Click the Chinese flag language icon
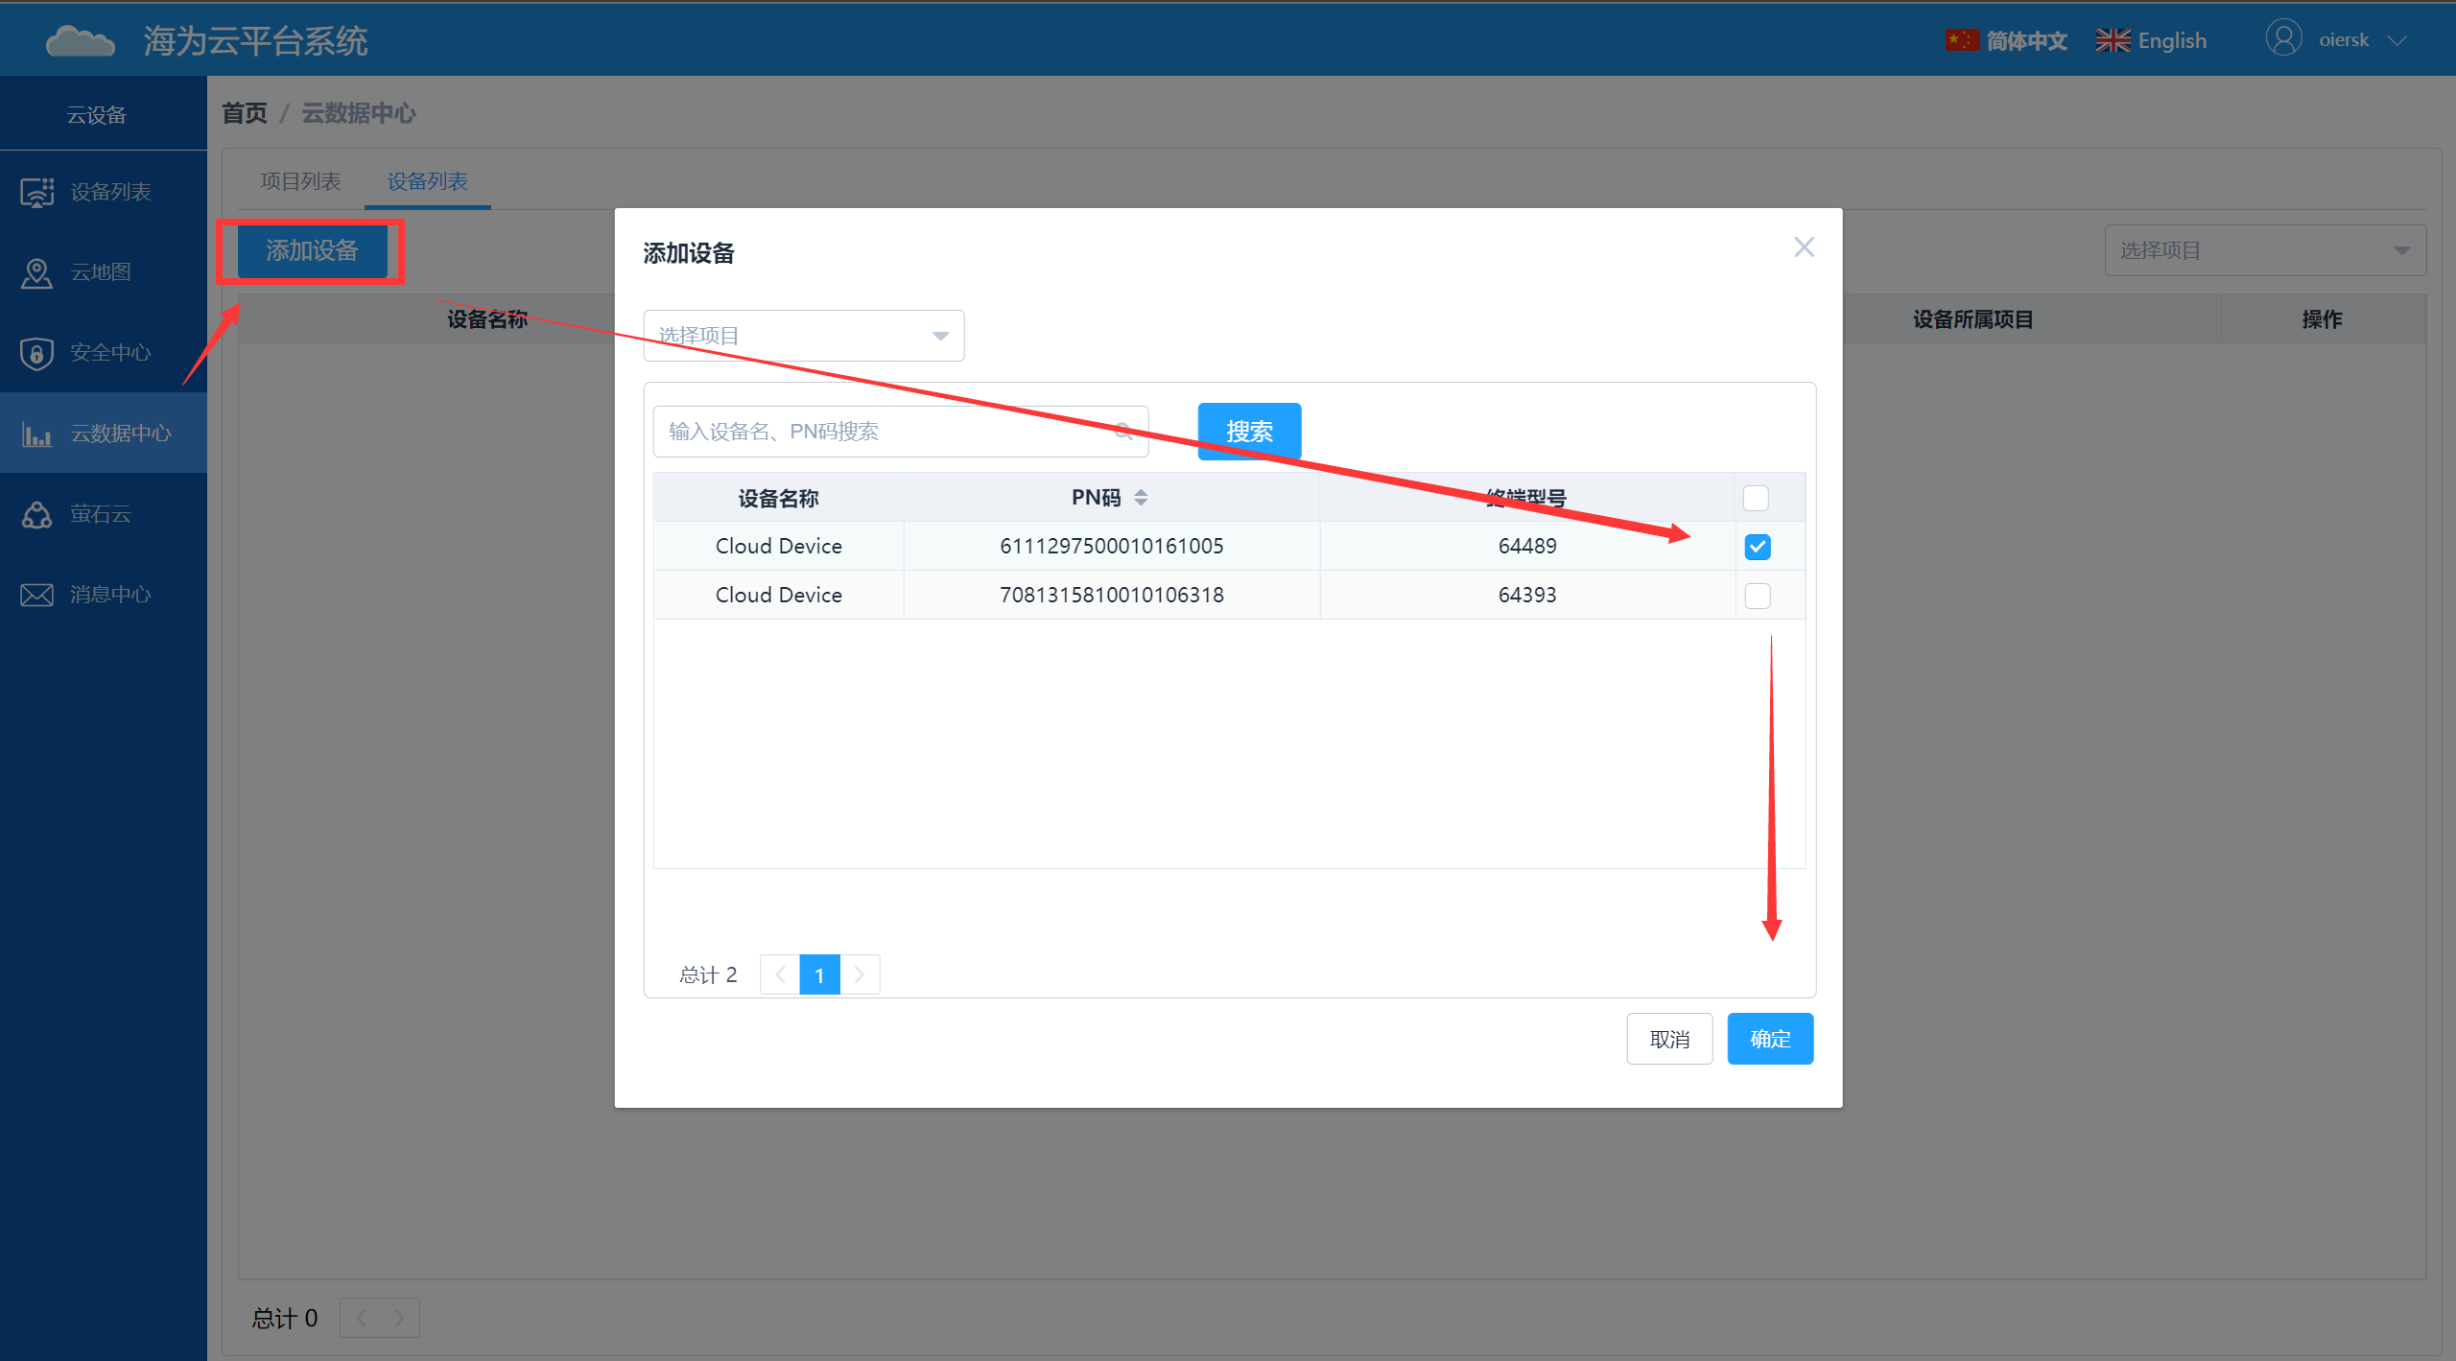The height and width of the screenshot is (1361, 2456). 1962,40
